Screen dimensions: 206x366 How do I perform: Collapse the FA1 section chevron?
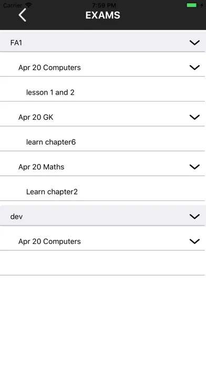pyautogui.click(x=194, y=43)
